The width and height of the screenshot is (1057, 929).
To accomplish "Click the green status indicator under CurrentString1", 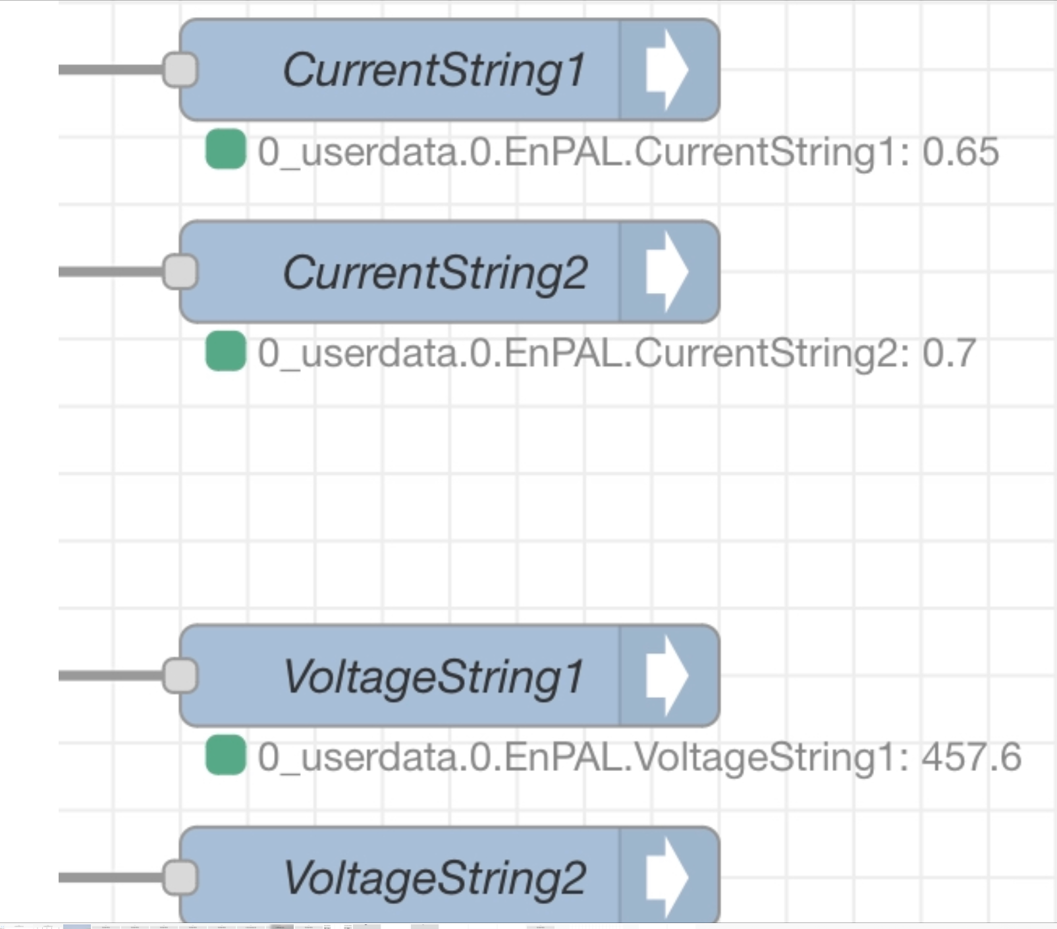I will coord(225,150).
